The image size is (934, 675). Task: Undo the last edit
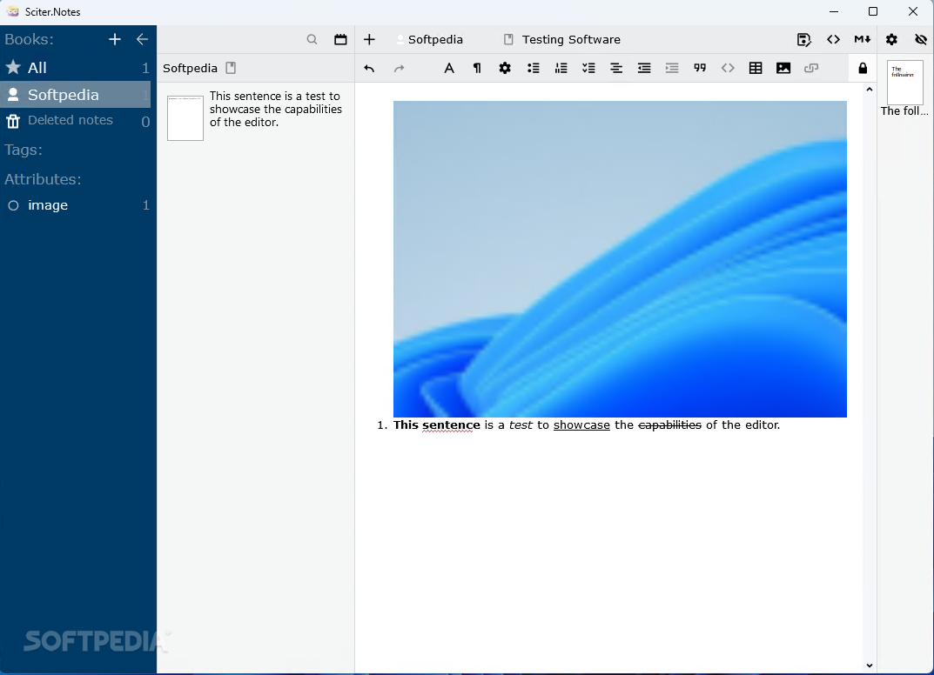click(369, 69)
